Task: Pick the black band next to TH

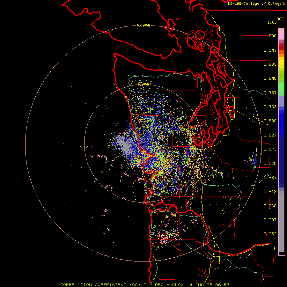Action: (282, 253)
